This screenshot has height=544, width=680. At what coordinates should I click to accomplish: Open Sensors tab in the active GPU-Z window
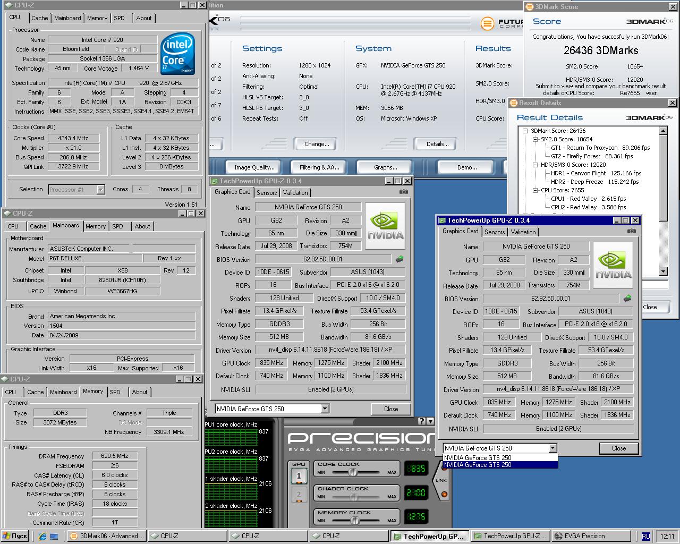click(x=495, y=232)
